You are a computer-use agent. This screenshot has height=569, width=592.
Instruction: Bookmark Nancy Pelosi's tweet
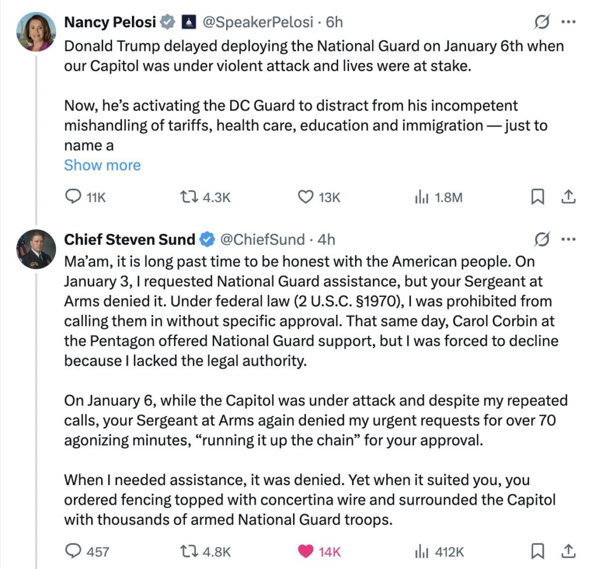coord(538,197)
